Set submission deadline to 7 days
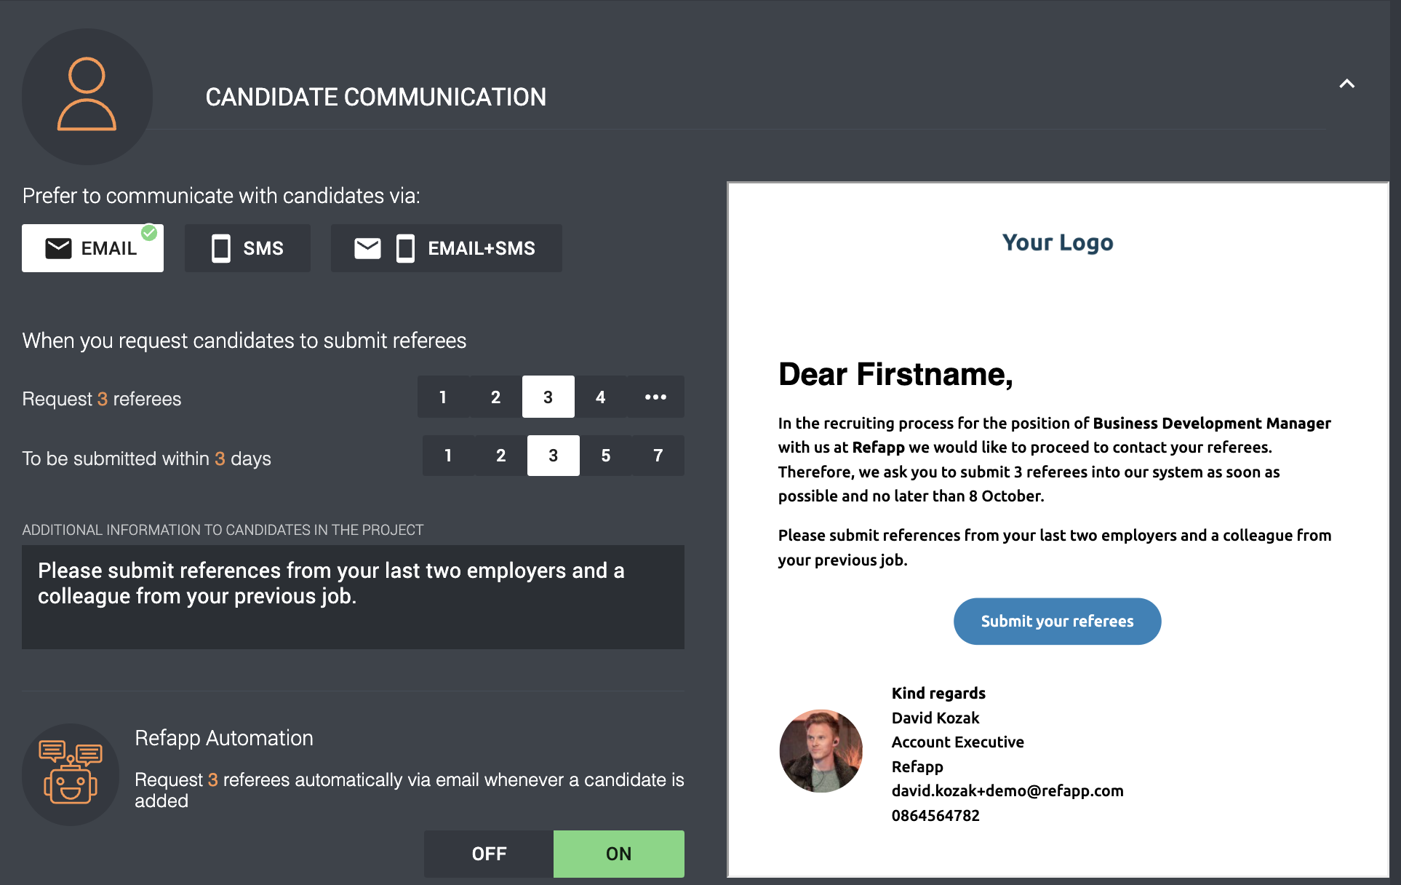The image size is (1401, 885). [658, 456]
